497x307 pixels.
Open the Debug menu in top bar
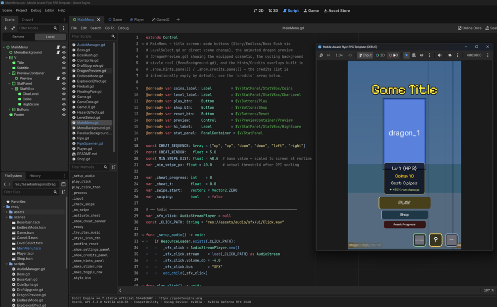[36, 10]
